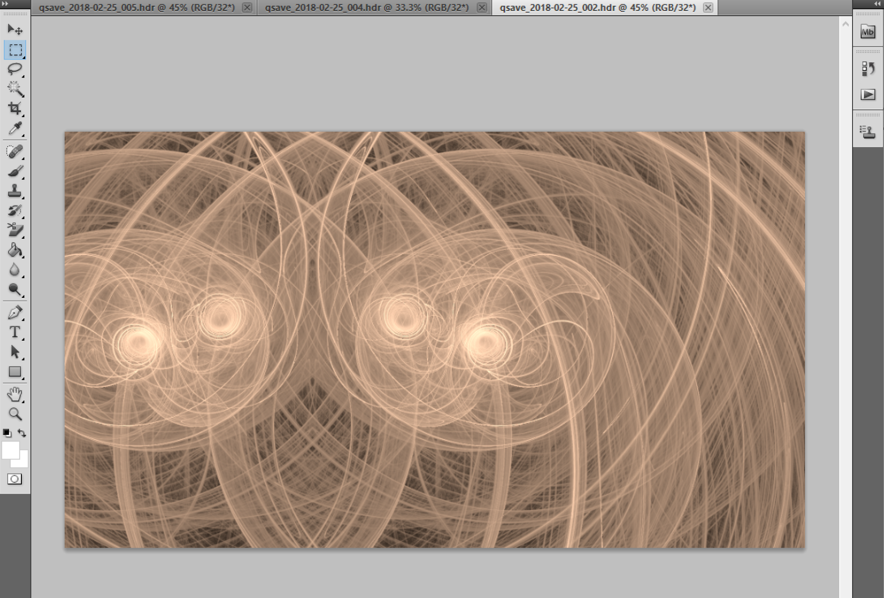Screen dimensions: 884x598
Task: Click the vertical scrollbar up arrow
Action: click(x=845, y=24)
